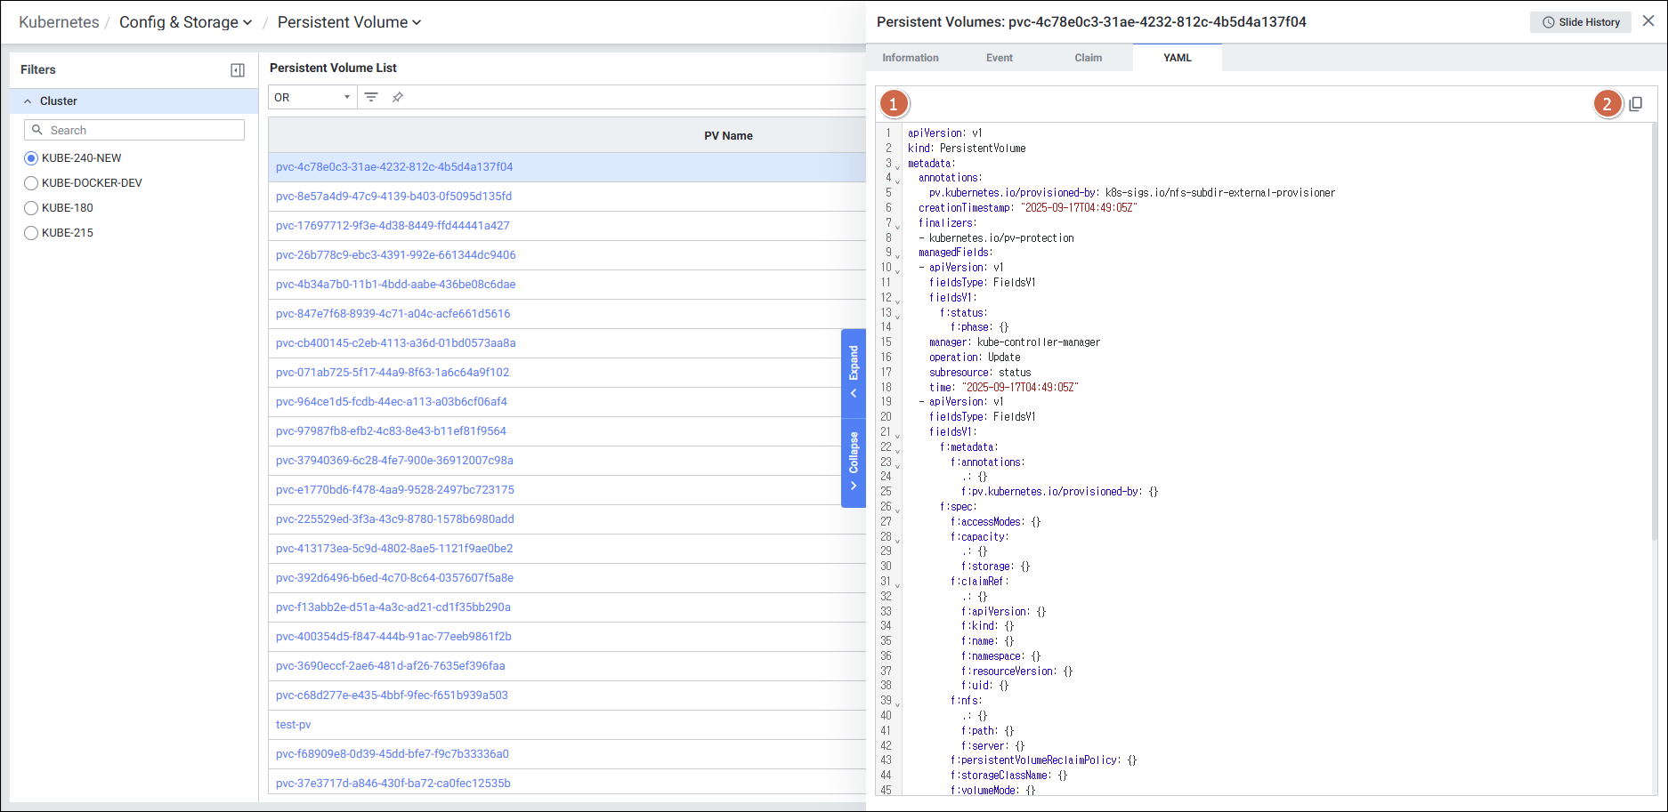Click the Expand side panel handle

(x=854, y=371)
